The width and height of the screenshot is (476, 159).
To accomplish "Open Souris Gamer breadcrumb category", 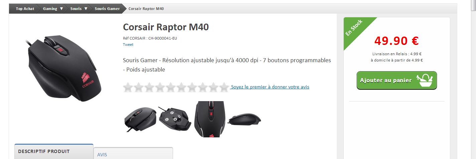I will point(107,9).
